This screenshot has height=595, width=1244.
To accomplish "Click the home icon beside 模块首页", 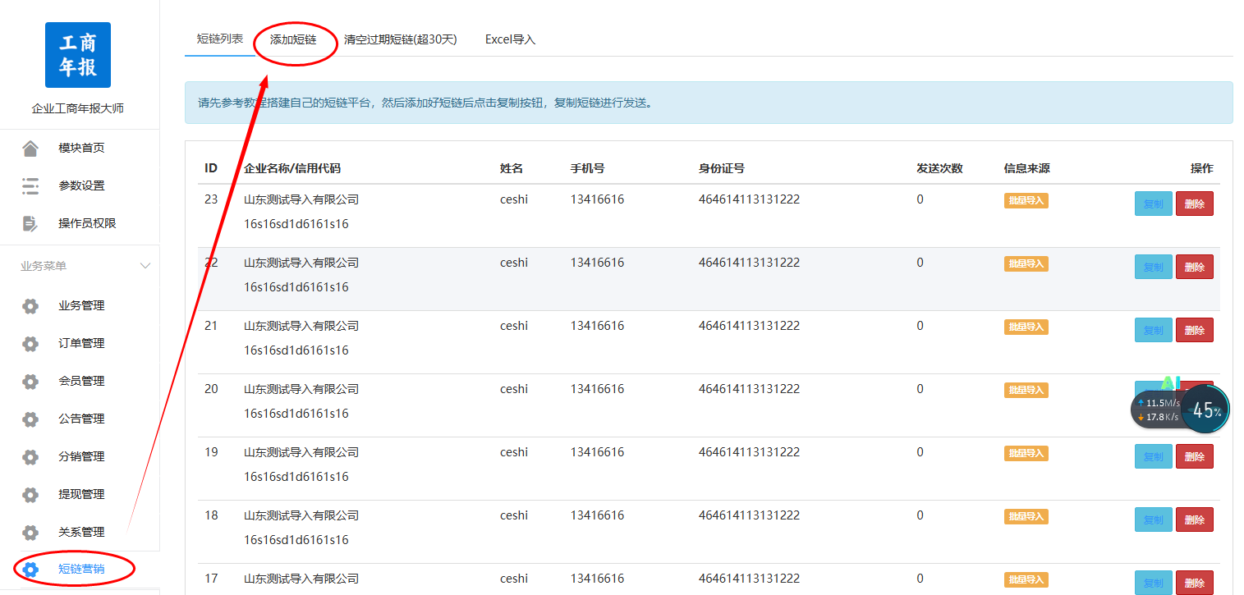I will click(x=30, y=149).
